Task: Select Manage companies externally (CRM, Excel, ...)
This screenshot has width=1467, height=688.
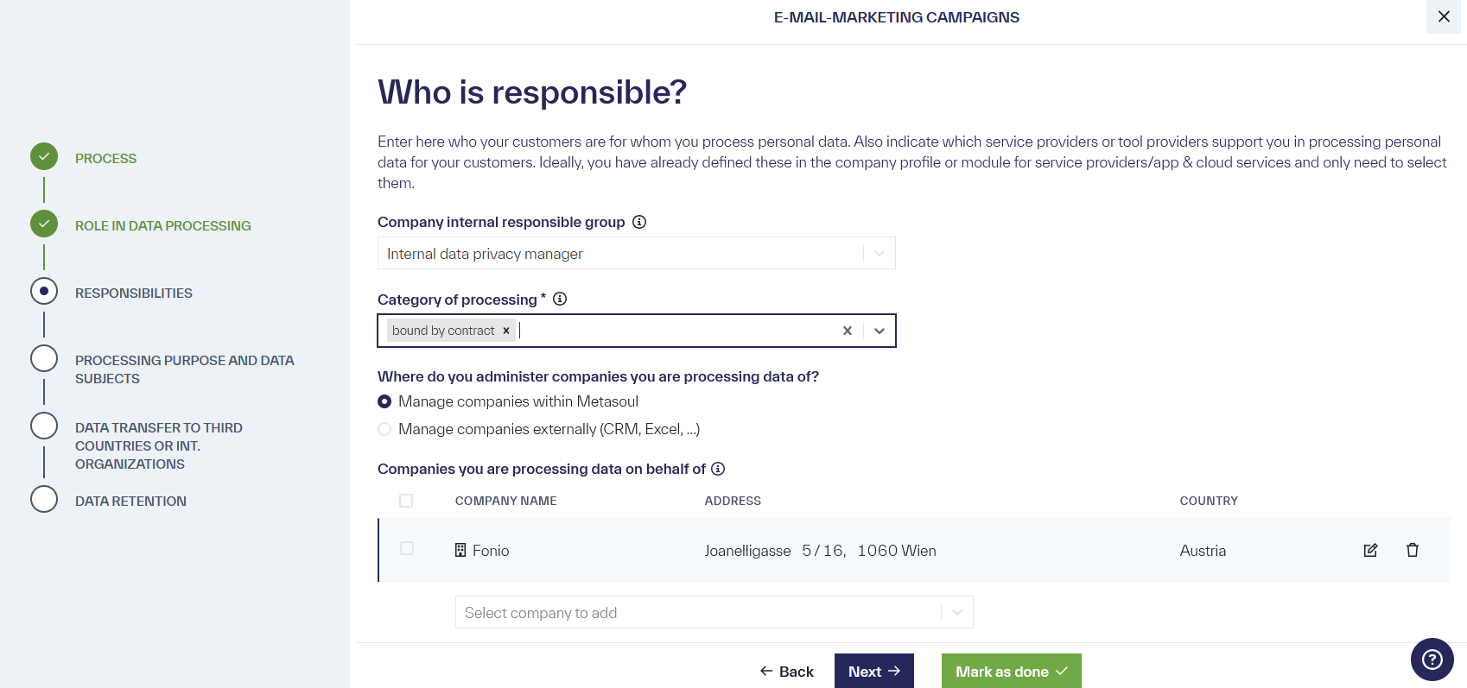Action: click(x=384, y=429)
